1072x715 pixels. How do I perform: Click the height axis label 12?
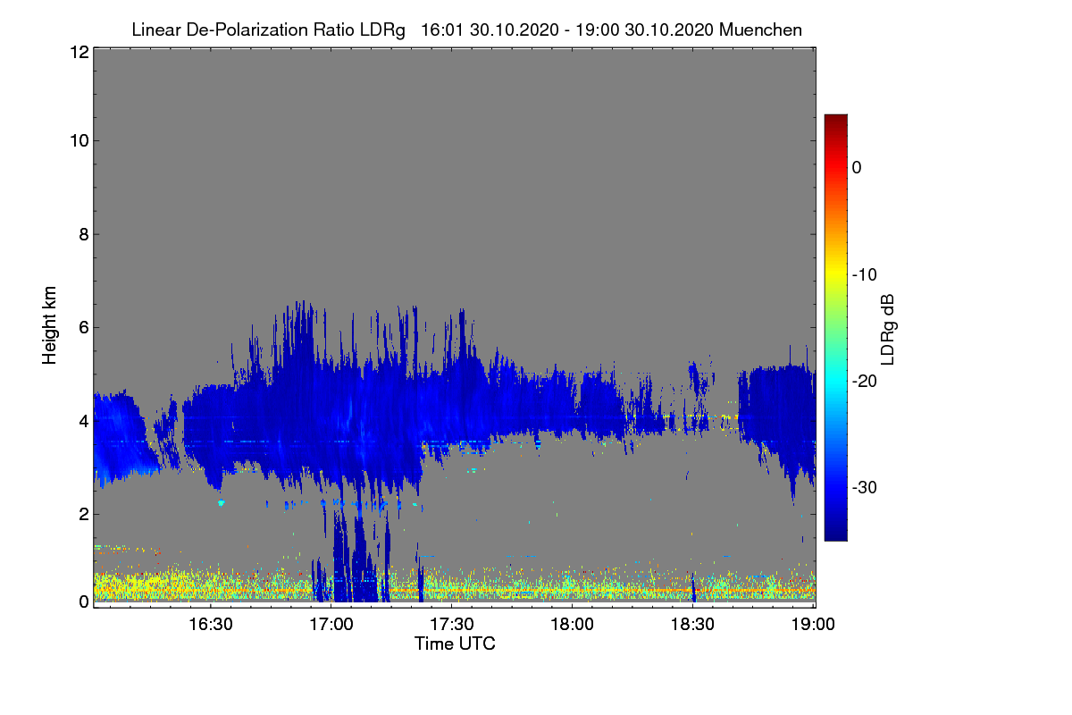[78, 52]
